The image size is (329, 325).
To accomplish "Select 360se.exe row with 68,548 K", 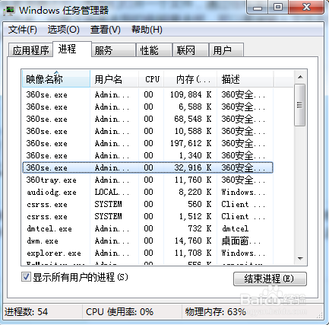I will click(147, 119).
